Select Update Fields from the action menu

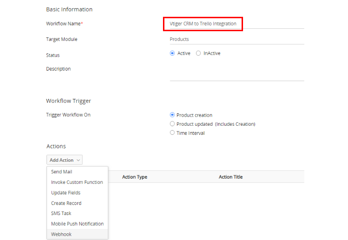point(77,192)
